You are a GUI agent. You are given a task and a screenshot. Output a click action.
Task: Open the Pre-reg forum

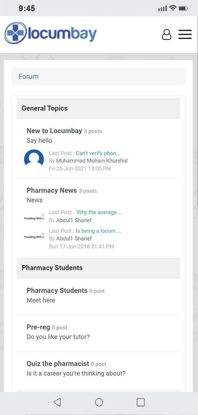coord(38,327)
